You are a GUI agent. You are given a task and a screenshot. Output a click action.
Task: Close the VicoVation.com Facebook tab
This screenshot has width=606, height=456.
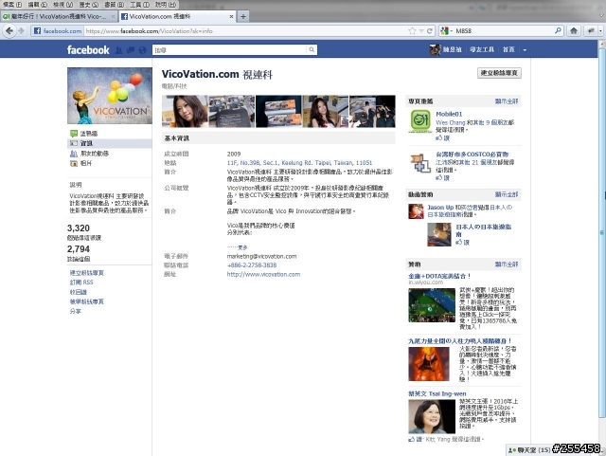click(231, 17)
